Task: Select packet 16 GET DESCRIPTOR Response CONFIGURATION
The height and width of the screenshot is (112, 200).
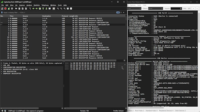Action: [63, 50]
